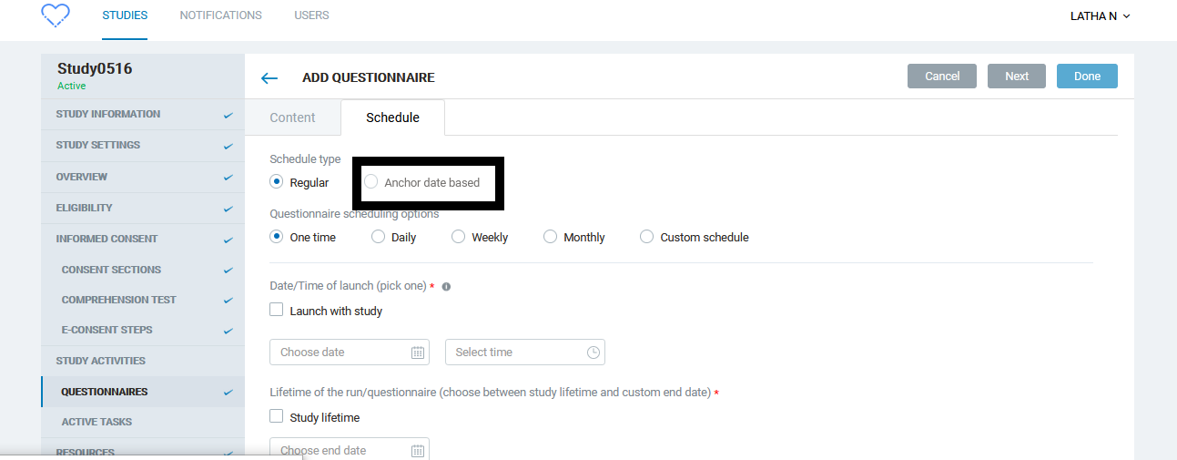Screen dimensions: 1177x460
Task: Open Study Information section
Action: point(143,114)
